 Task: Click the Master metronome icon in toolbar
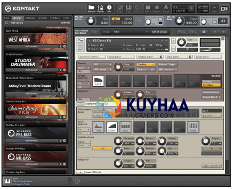(x=100, y=8)
